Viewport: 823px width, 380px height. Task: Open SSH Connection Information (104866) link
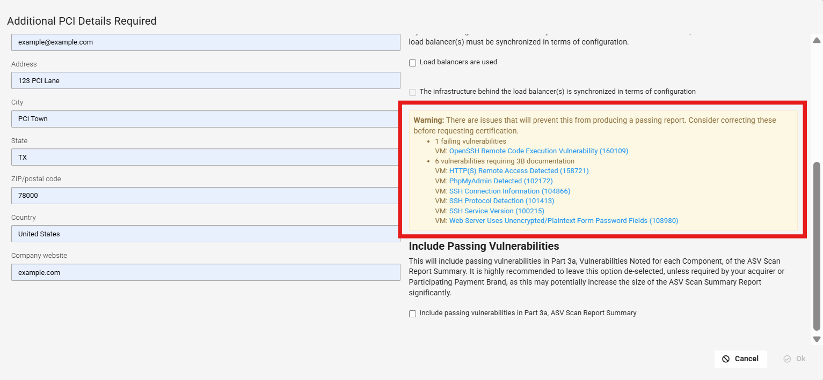(x=509, y=191)
